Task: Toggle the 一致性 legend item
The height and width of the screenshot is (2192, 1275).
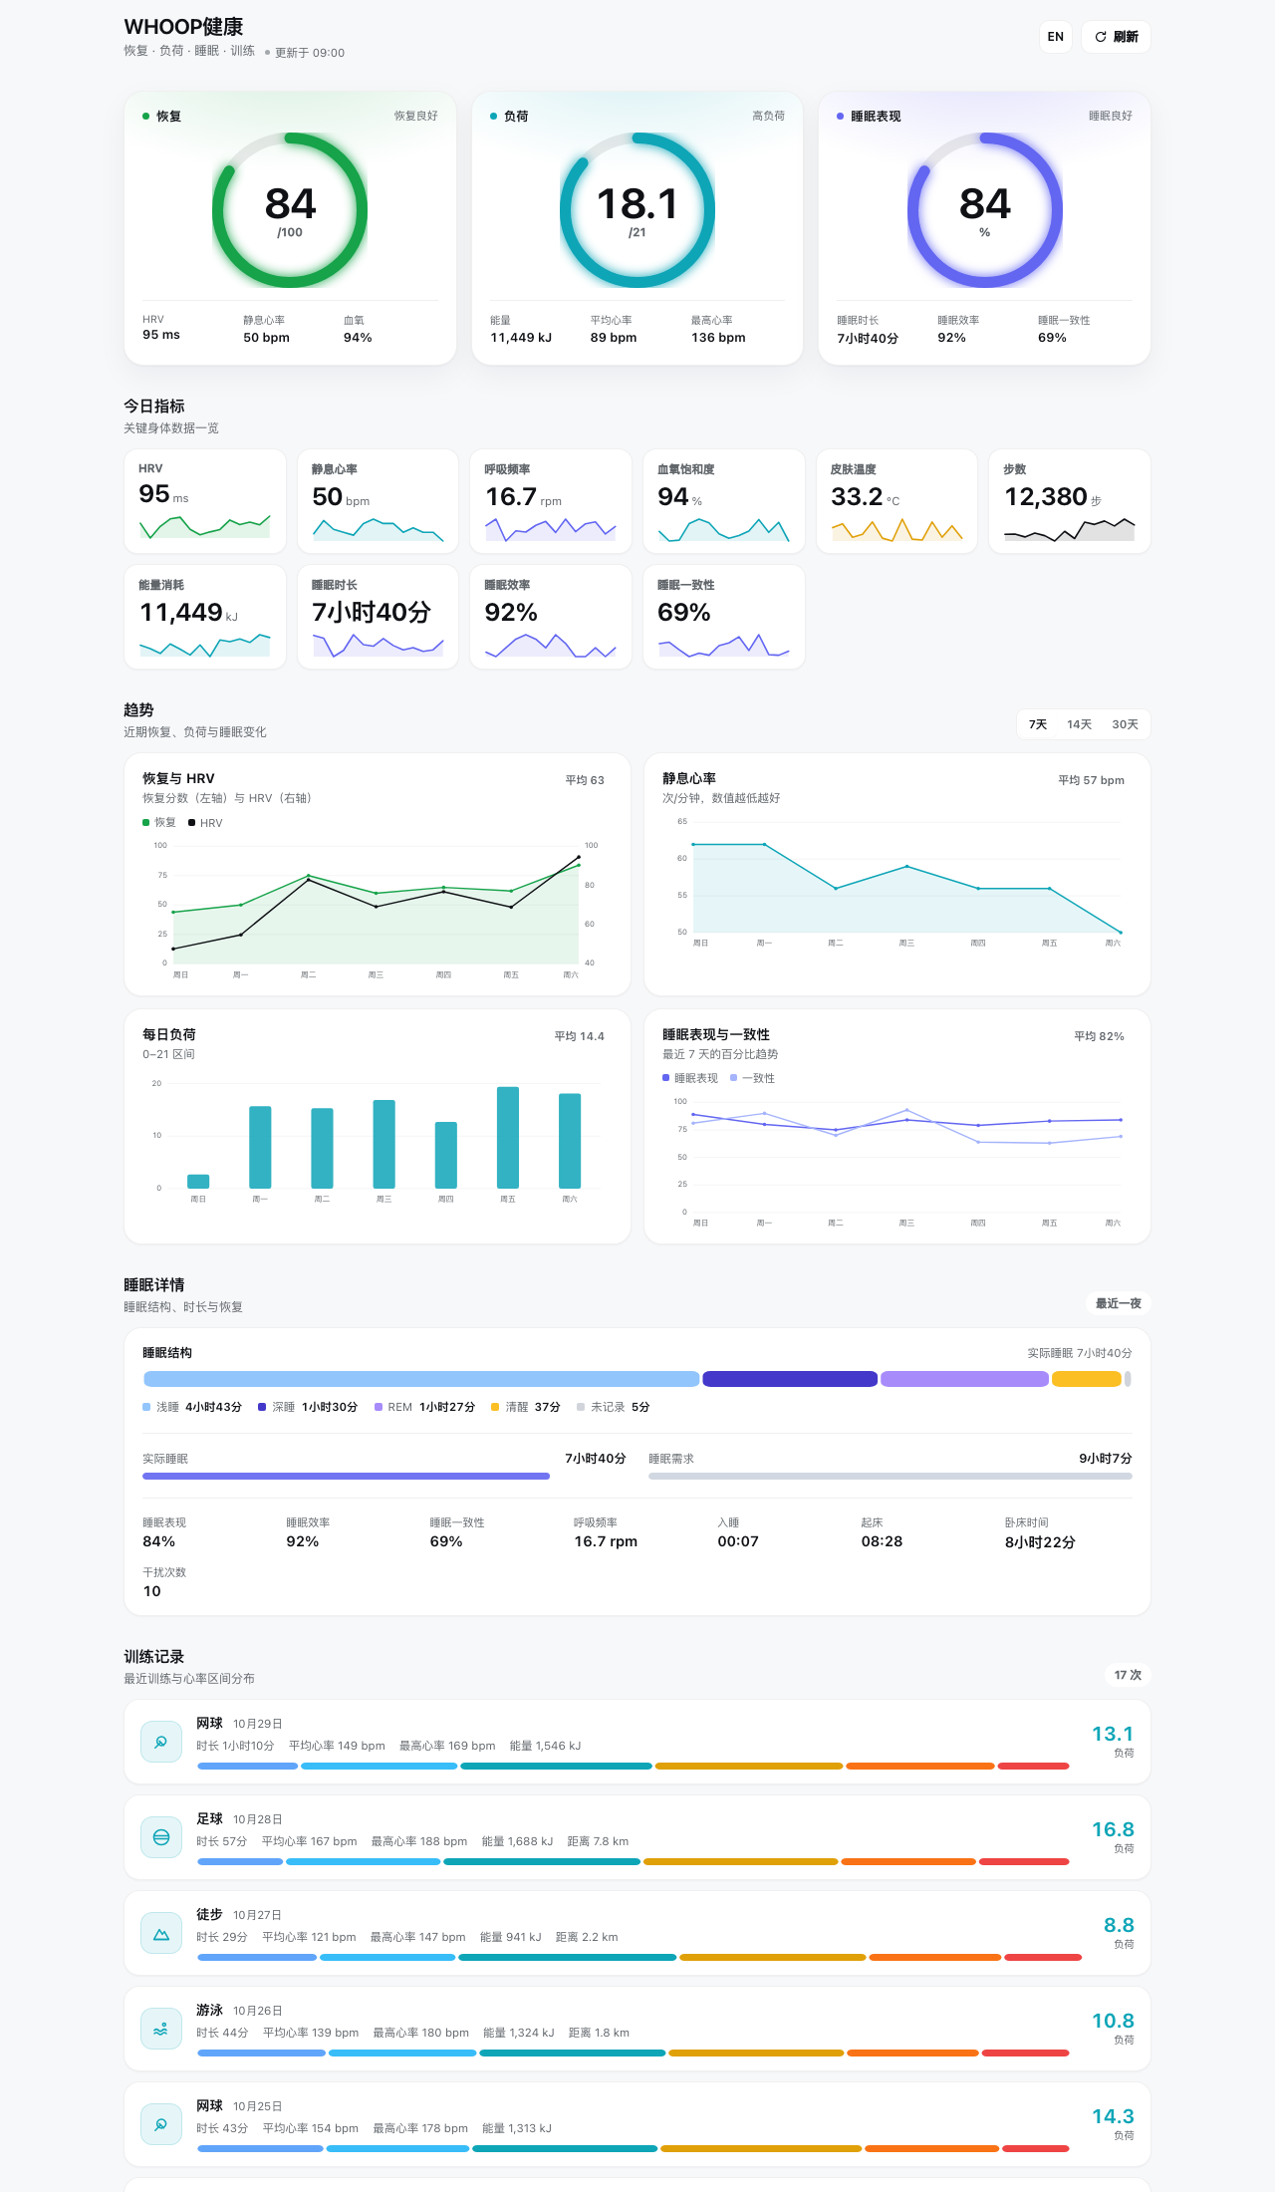Action: 752,1078
